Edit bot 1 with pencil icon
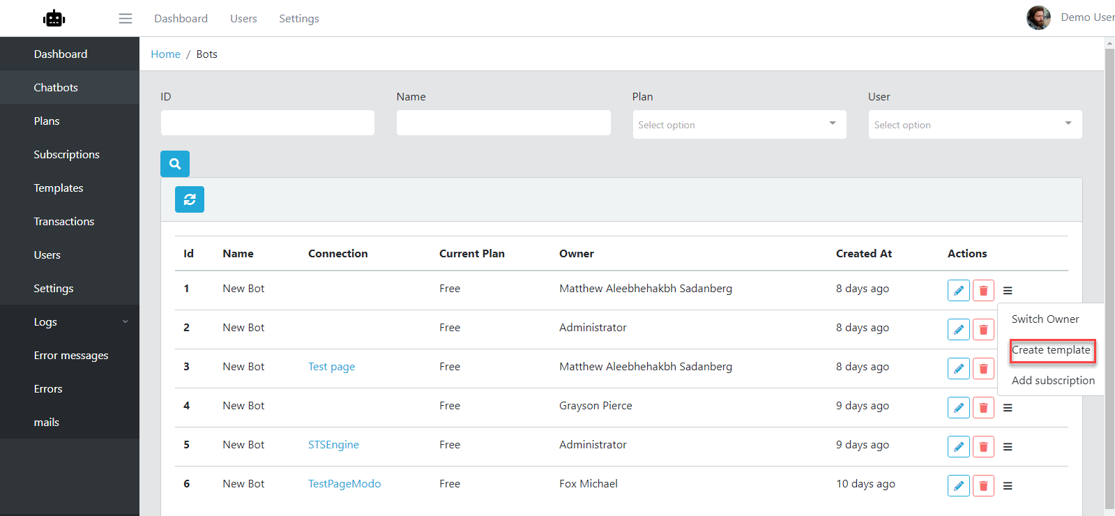1115x516 pixels. (x=959, y=290)
